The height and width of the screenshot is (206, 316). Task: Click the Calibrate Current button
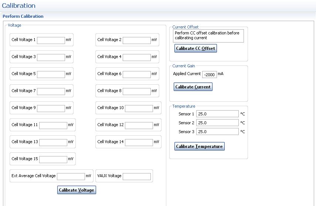(x=193, y=87)
